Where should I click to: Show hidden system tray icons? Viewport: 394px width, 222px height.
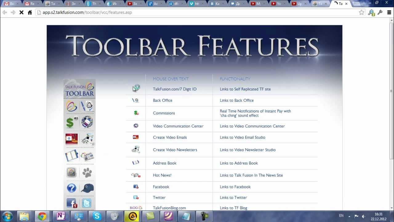pyautogui.click(x=349, y=216)
